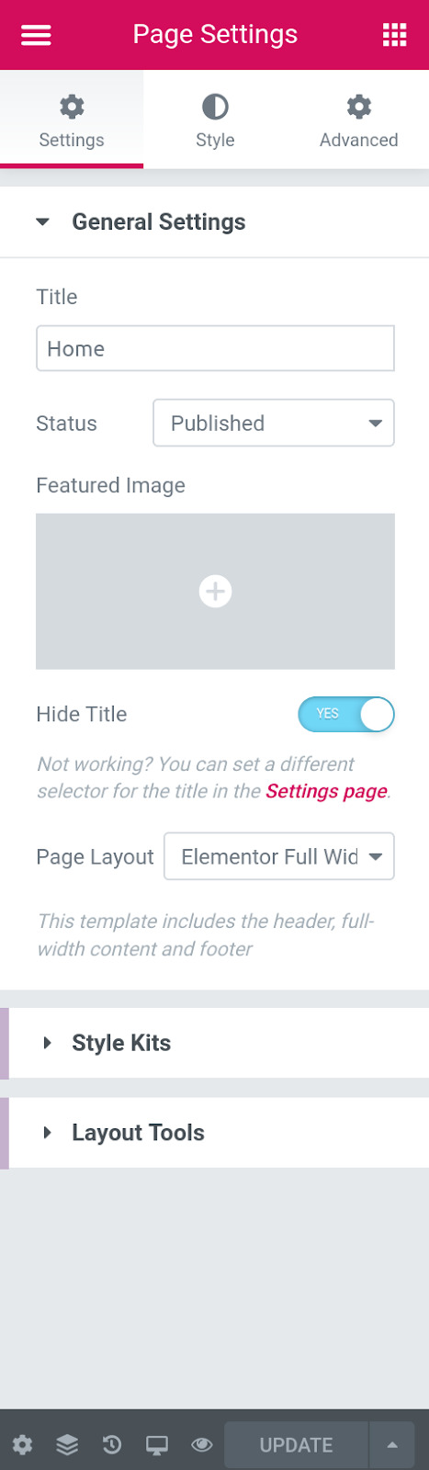Switch to the Style tab
This screenshot has width=429, height=1470.
click(215, 119)
